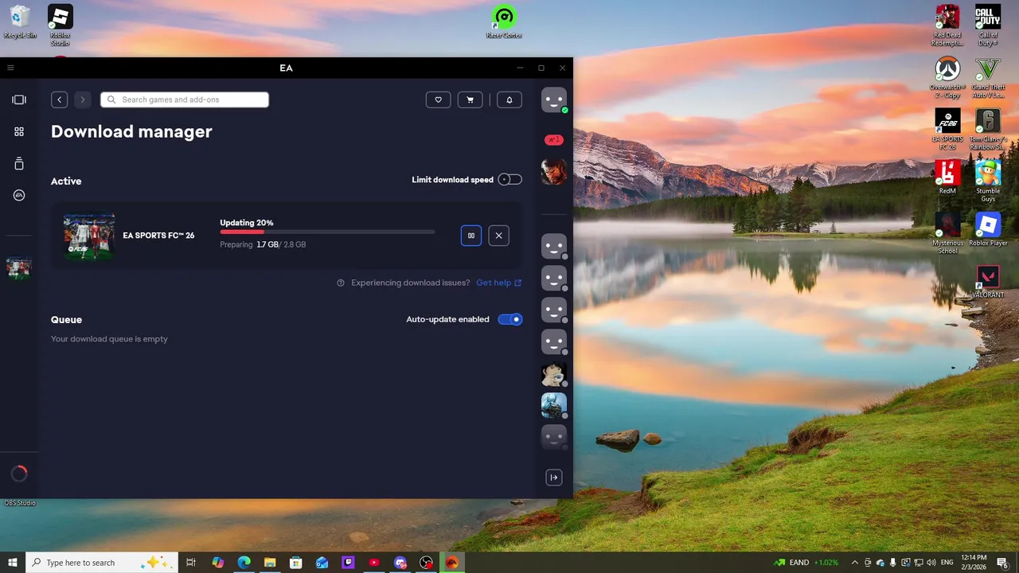Select the VALORANT desktop icon
1019x573 pixels.
[988, 281]
